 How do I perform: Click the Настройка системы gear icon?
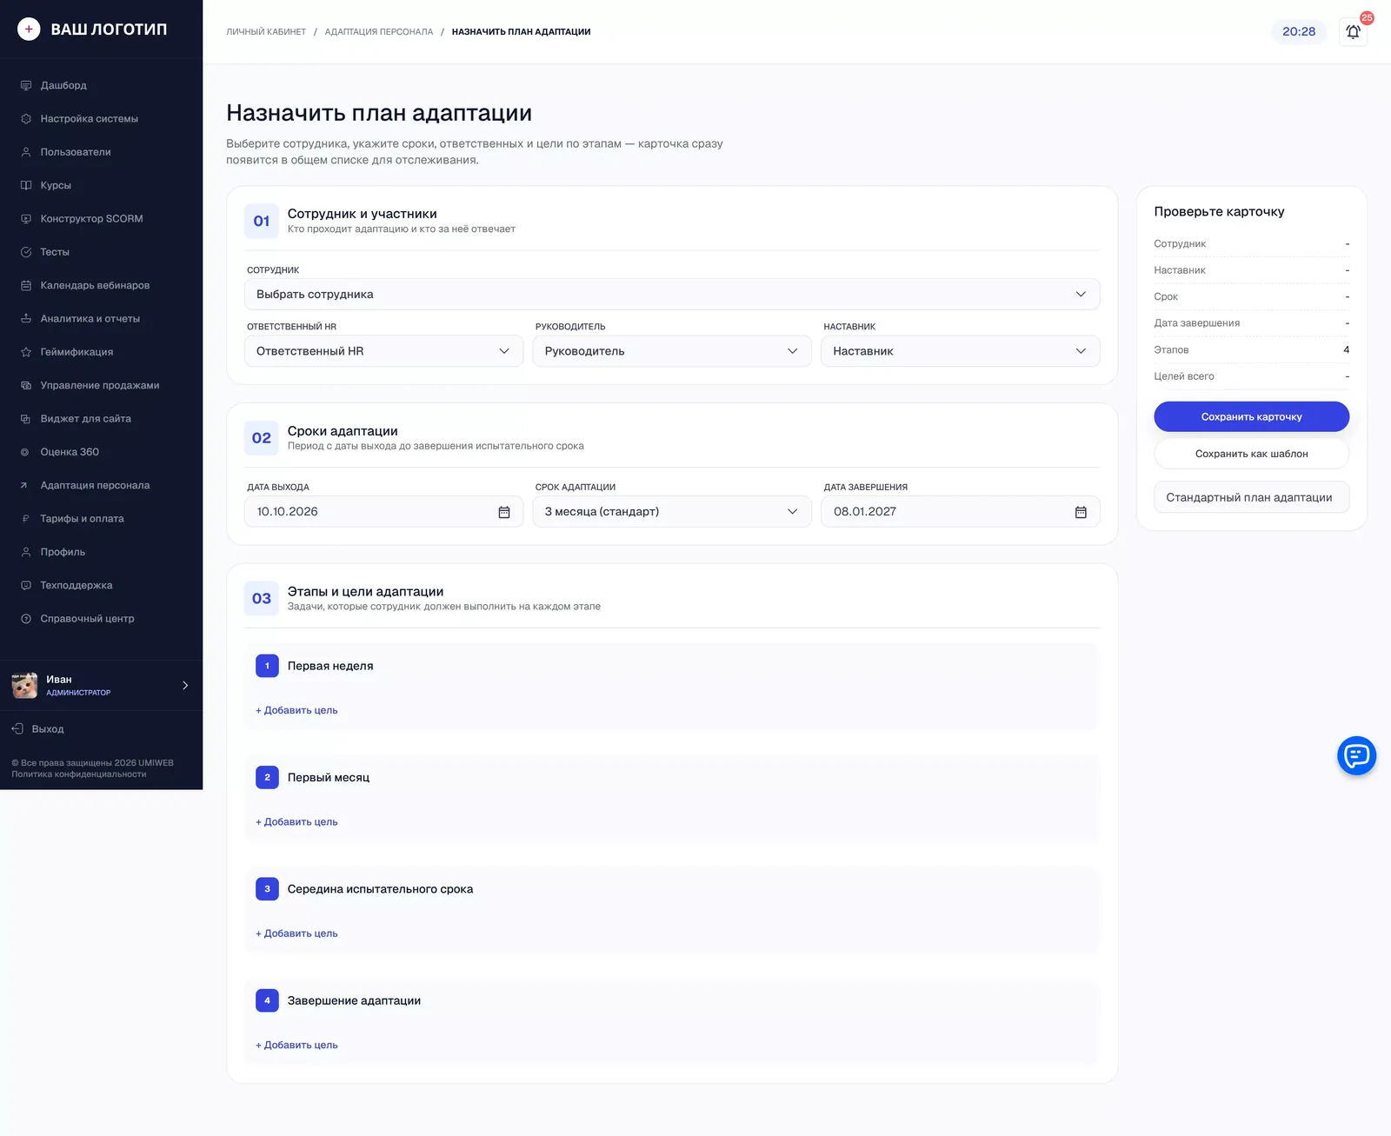click(26, 119)
